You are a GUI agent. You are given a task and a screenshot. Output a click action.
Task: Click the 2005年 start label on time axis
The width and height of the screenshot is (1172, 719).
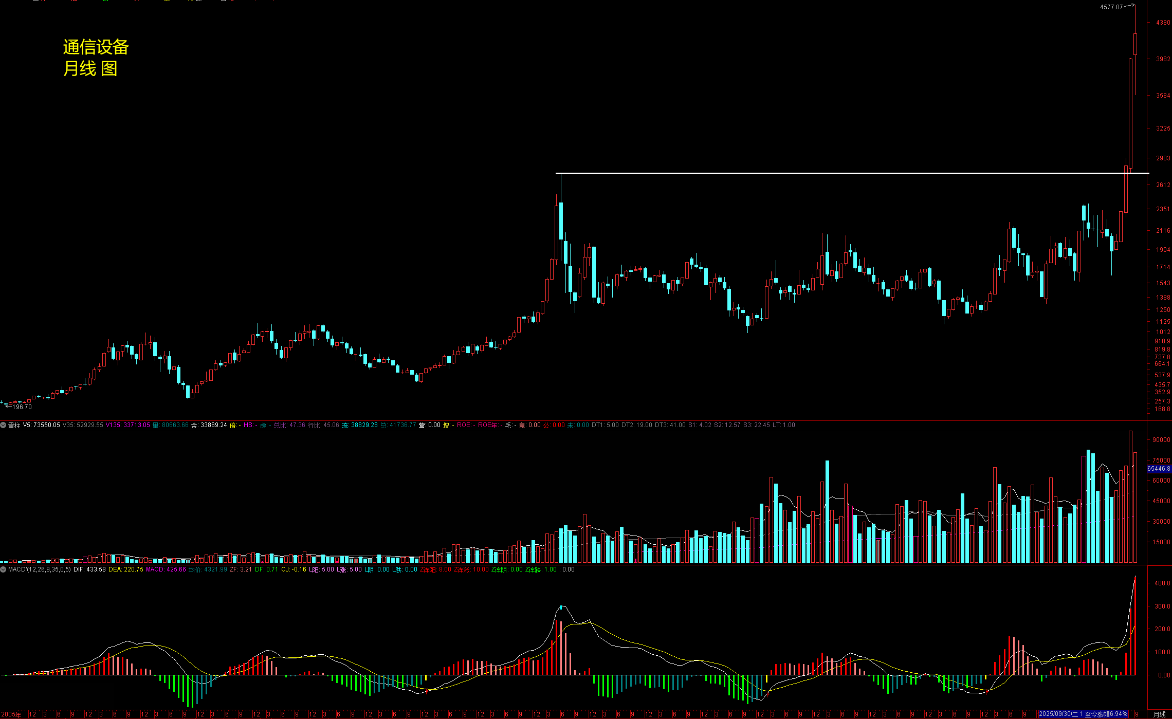(x=10, y=714)
